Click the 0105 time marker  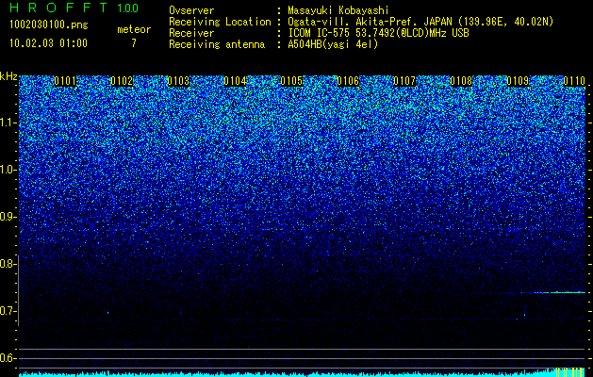[291, 81]
